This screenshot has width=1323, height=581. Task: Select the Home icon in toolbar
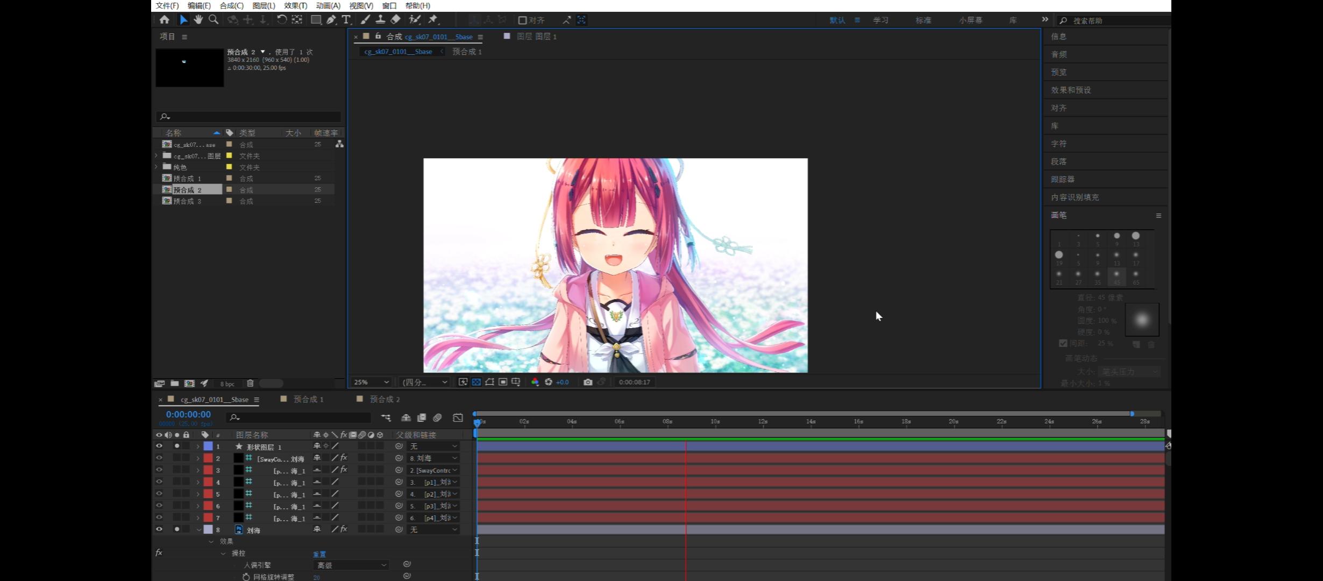[x=165, y=20]
